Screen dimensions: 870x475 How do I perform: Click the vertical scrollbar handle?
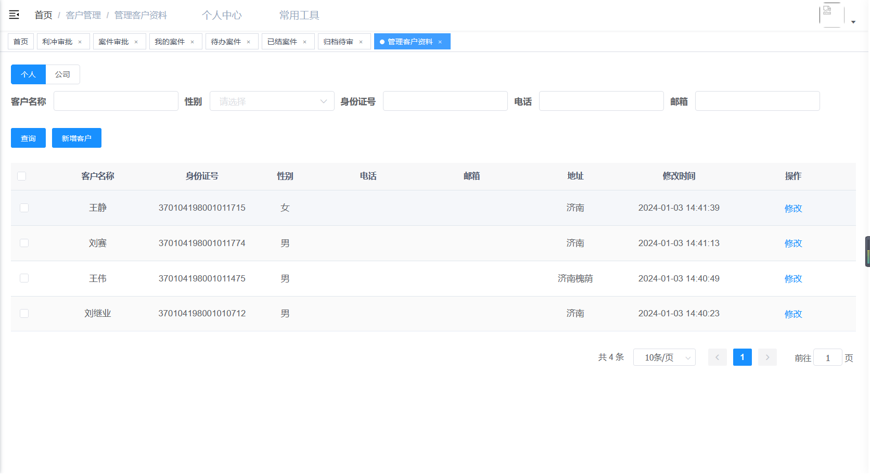tap(867, 252)
